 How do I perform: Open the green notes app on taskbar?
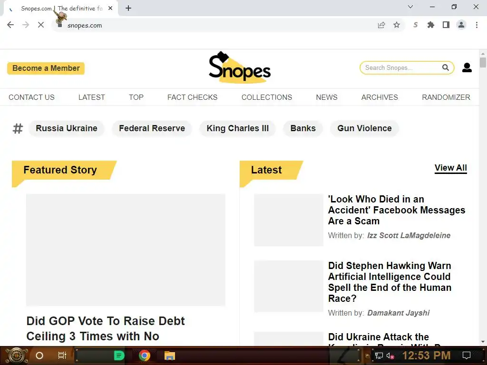click(119, 355)
